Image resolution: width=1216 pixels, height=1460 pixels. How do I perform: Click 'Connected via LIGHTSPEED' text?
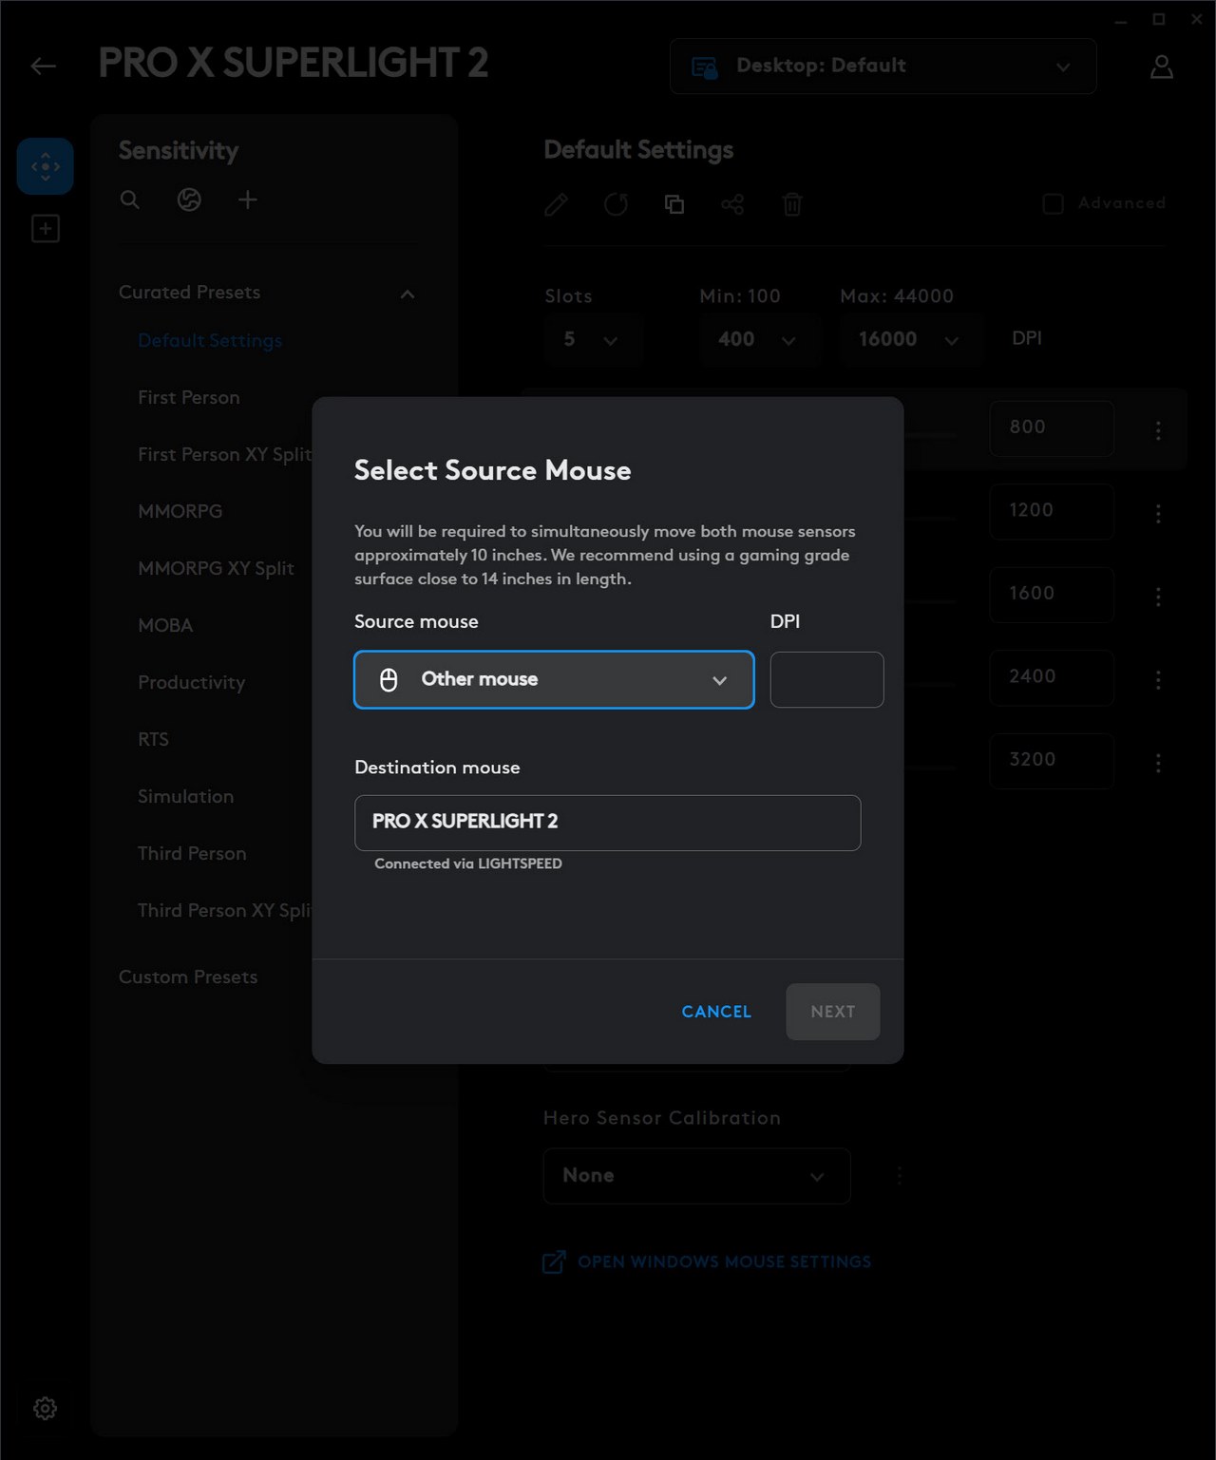point(468,863)
